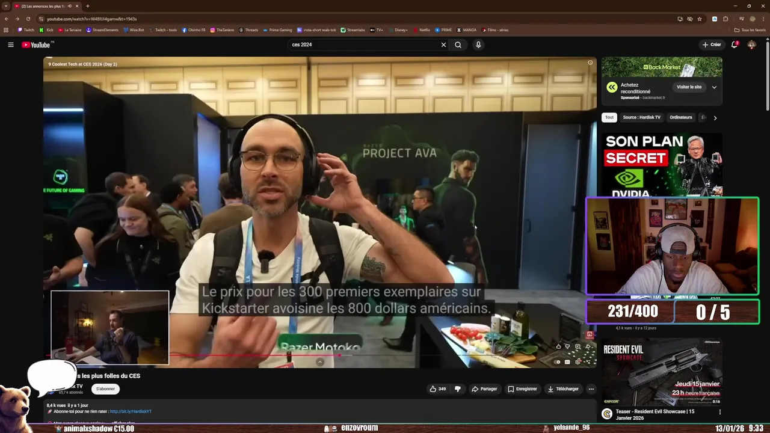Open the install/cast screen icon in address bar
This screenshot has width=770, height=433.
click(x=680, y=19)
